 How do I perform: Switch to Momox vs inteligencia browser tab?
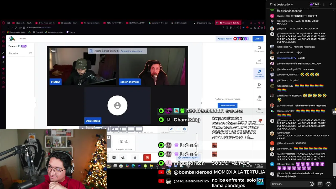[90, 23]
